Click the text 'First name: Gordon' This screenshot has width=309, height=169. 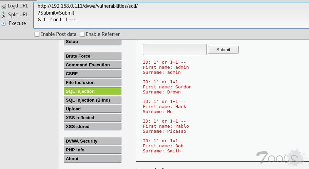167,87
